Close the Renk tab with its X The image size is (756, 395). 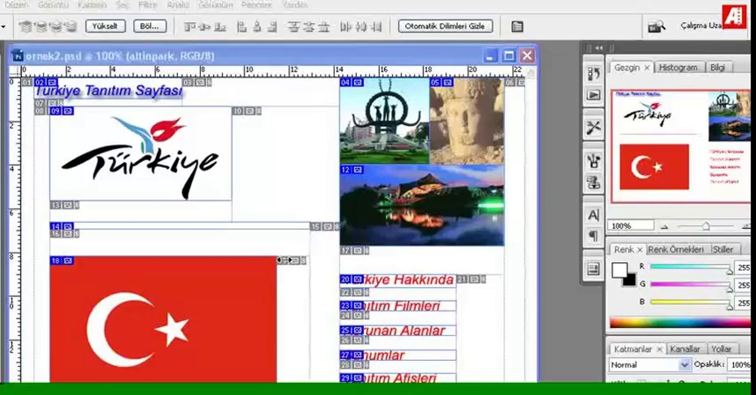pyautogui.click(x=639, y=250)
